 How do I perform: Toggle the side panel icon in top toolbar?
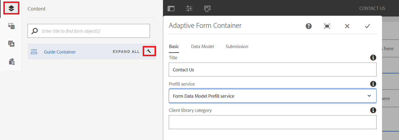pos(171,9)
